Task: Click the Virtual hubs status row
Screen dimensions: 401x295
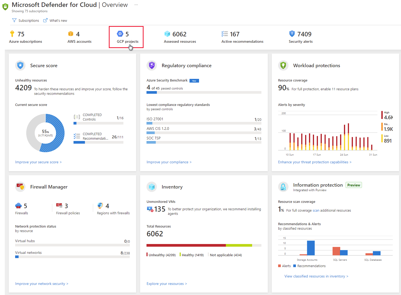Action: point(72,243)
